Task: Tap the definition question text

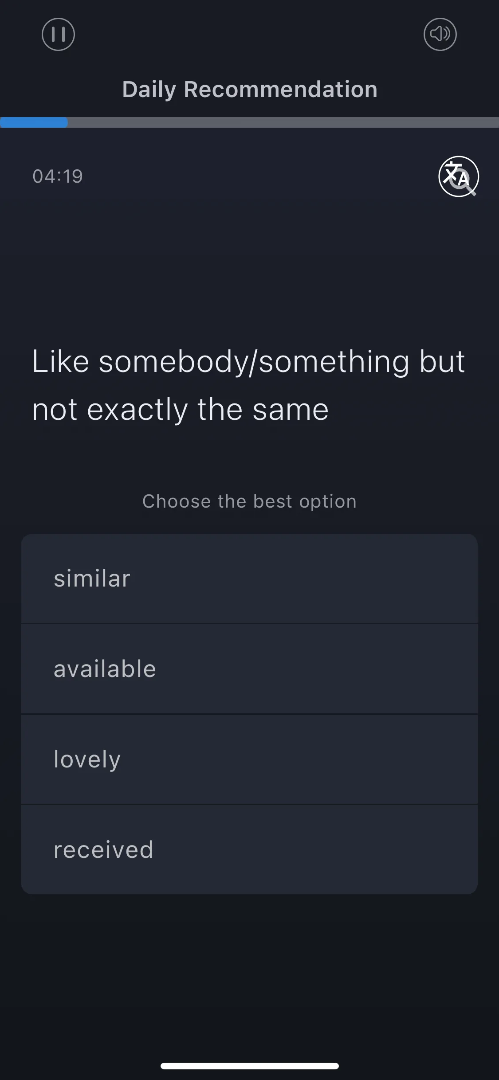Action: tap(248, 385)
